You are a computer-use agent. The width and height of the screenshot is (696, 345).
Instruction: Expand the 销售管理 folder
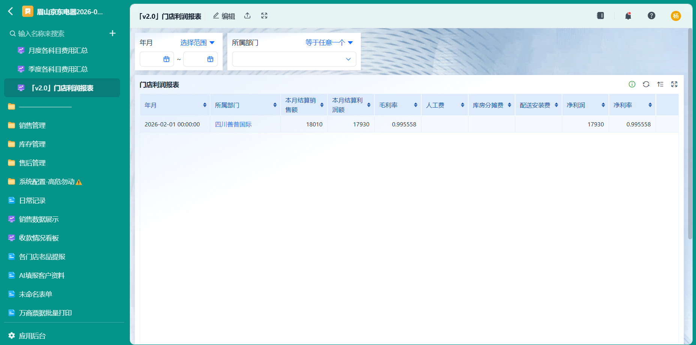click(x=62, y=125)
